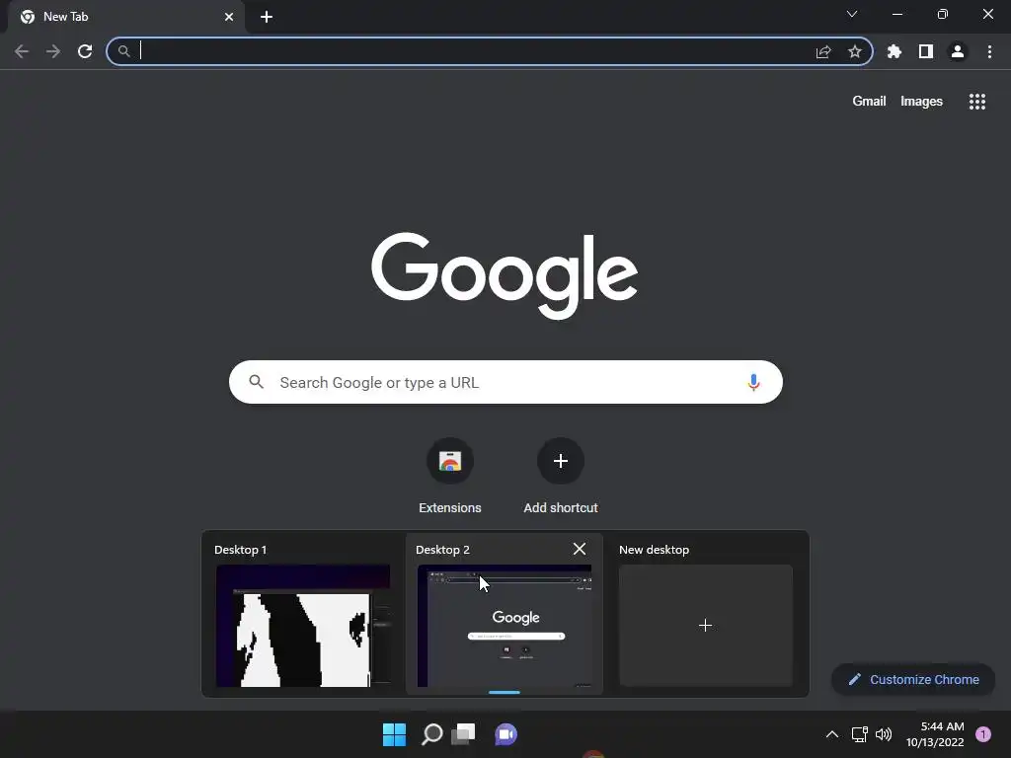Screen dimensions: 1011x758
Task: Close Desktop 2 with the X
Action: tap(579, 549)
